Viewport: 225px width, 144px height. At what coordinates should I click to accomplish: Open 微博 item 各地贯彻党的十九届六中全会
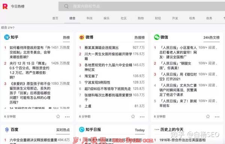coord(108,67)
